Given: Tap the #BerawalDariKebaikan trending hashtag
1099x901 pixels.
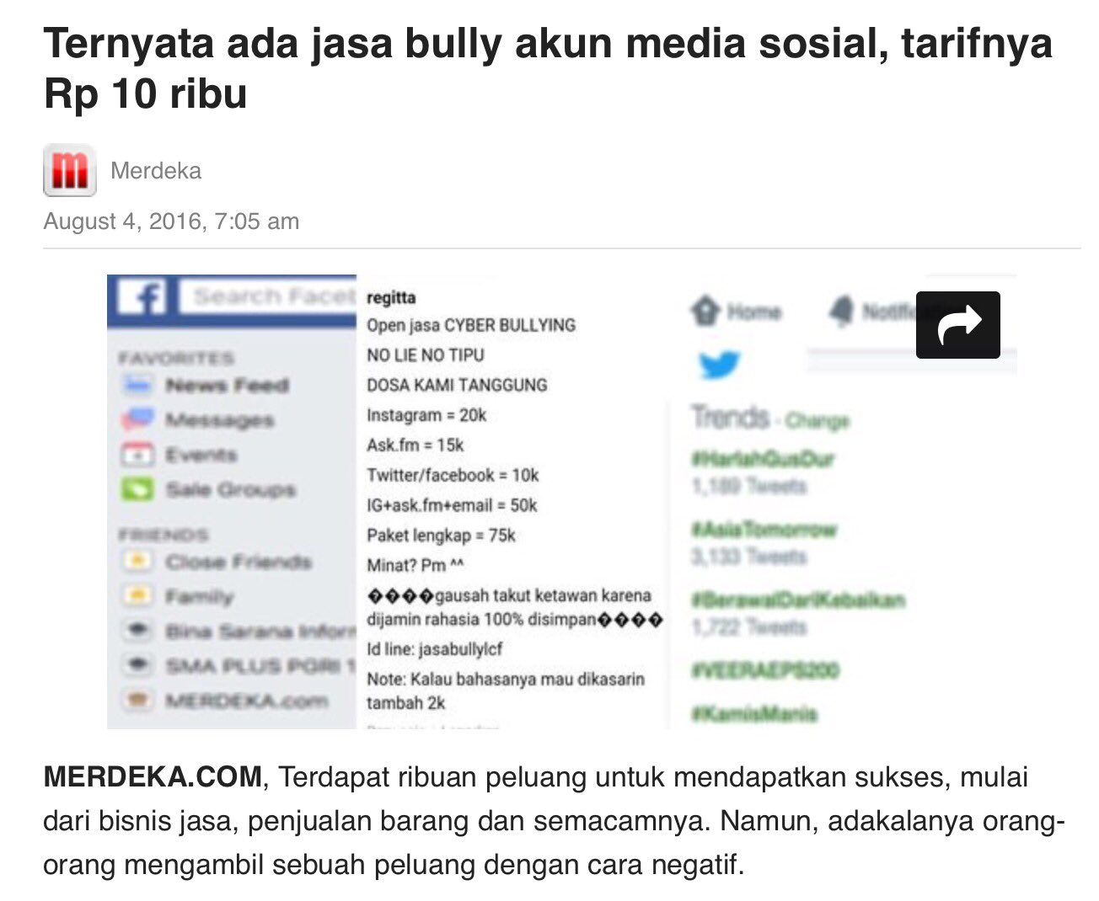Looking at the screenshot, I should tap(797, 600).
